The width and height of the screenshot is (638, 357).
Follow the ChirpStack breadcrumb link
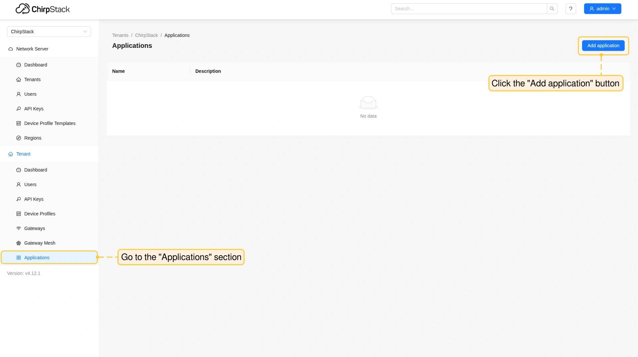coord(146,35)
